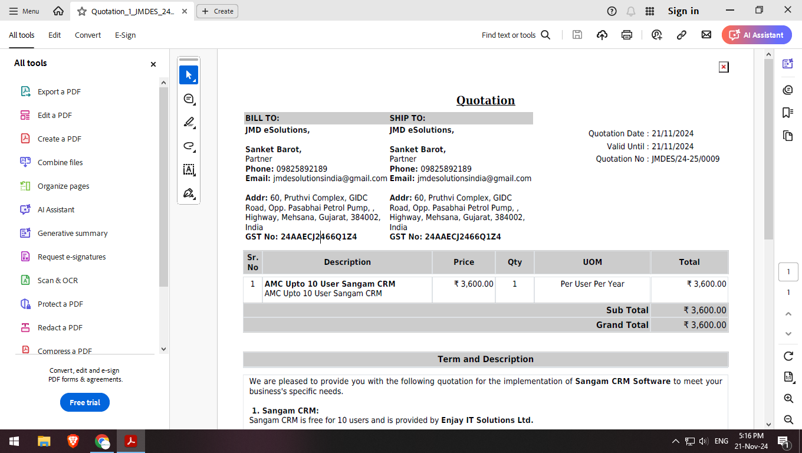Open the Page thumbnails panel icon
This screenshot has width=802, height=453.
pyautogui.click(x=788, y=136)
